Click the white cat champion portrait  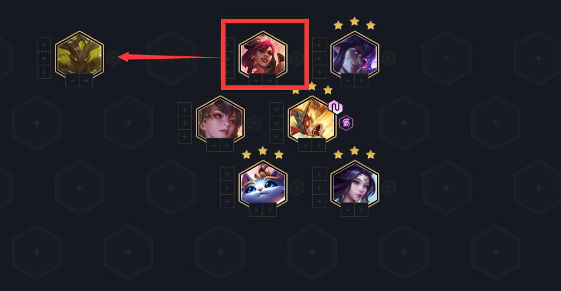click(x=263, y=186)
